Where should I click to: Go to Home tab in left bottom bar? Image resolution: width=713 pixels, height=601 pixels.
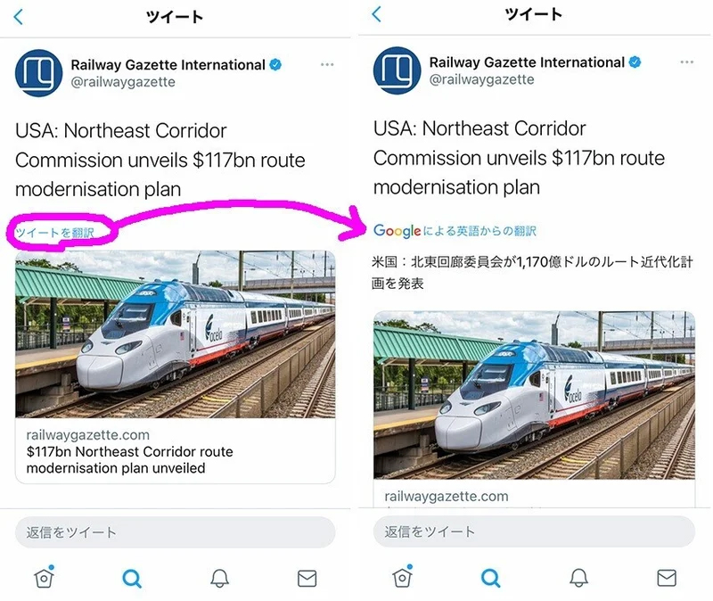tap(44, 578)
